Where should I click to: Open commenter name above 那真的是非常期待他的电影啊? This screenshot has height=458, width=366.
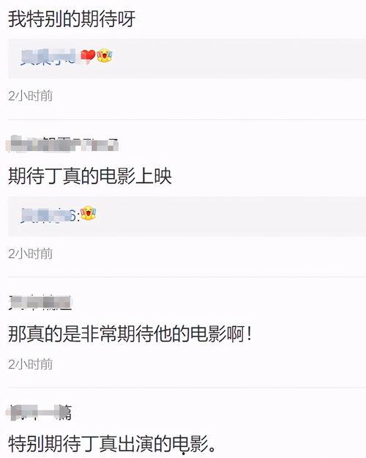tap(40, 303)
